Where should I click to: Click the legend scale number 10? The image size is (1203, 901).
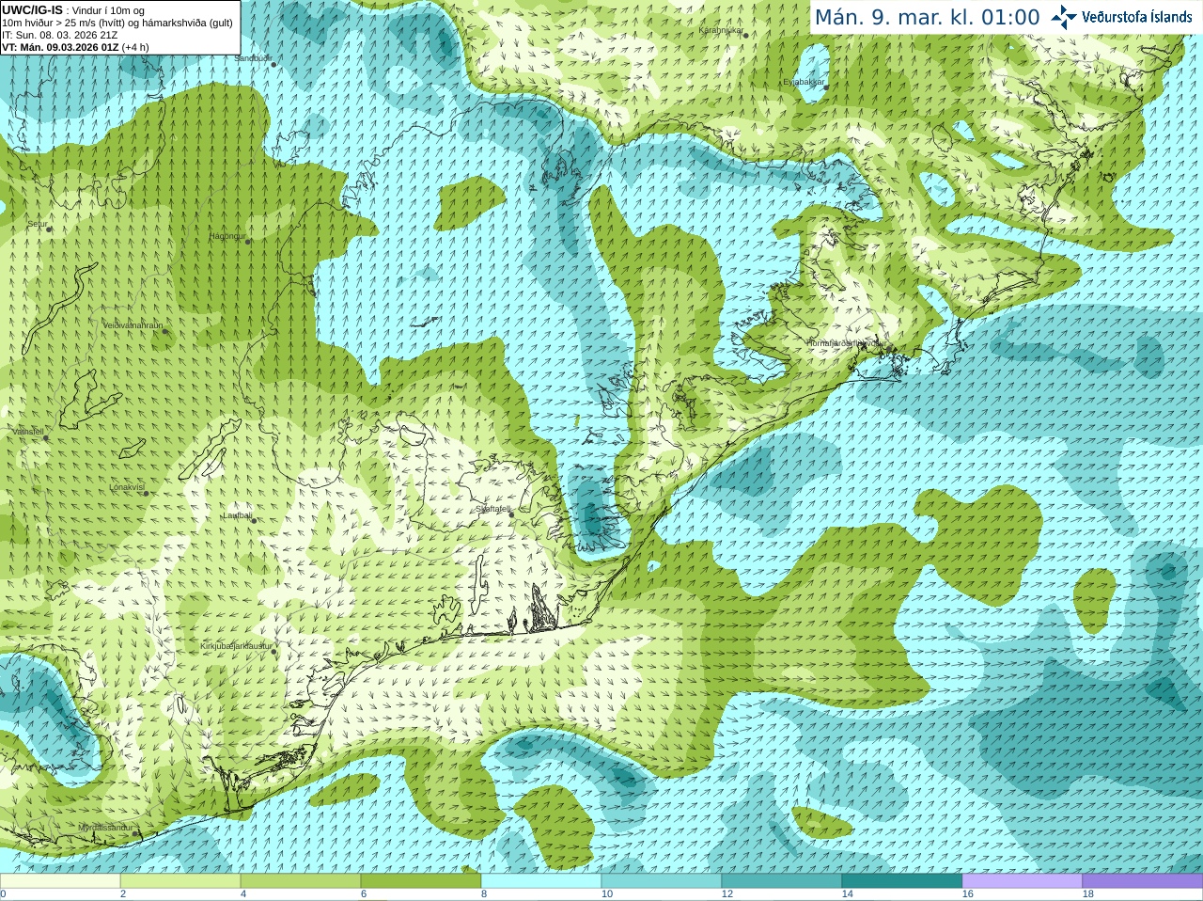click(607, 893)
